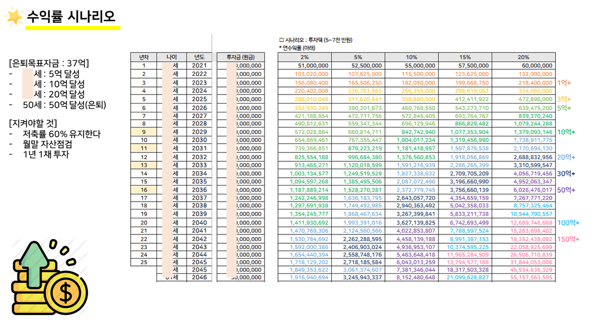593x333 pixels.
Task: Click the 5% return column header
Action: tap(358, 57)
